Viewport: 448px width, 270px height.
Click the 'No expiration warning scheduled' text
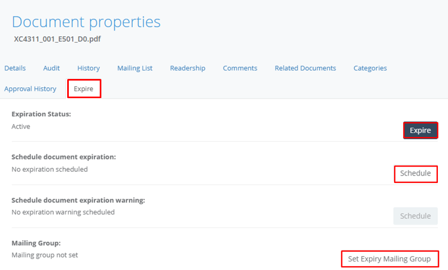[x=63, y=212]
